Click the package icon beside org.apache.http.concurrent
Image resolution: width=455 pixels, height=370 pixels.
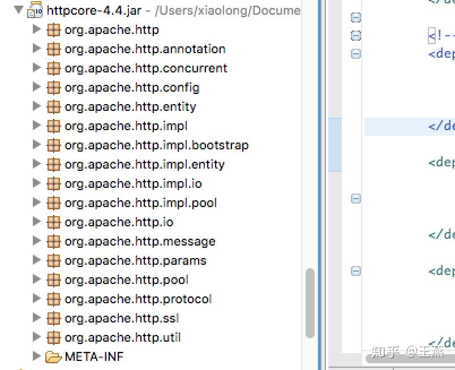click(x=53, y=68)
